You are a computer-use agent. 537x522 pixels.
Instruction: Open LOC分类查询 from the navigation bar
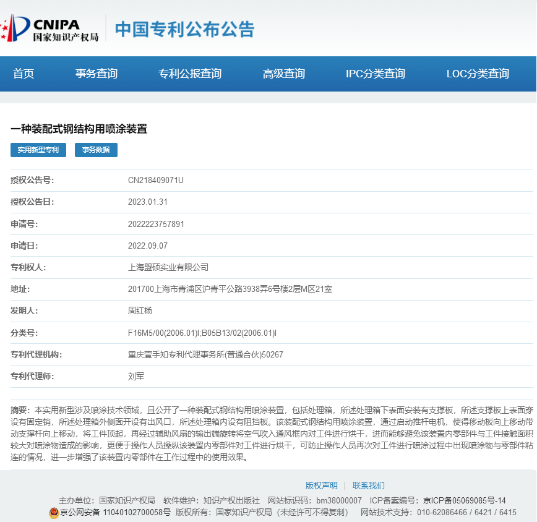pyautogui.click(x=478, y=74)
